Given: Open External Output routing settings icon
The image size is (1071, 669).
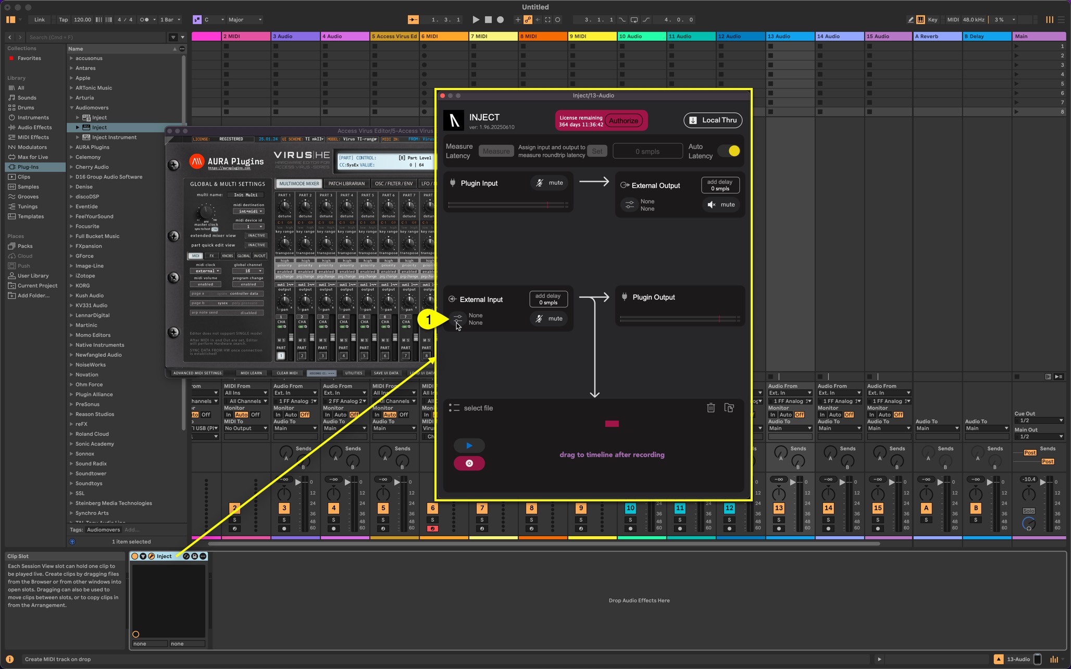Looking at the screenshot, I should pos(629,205).
